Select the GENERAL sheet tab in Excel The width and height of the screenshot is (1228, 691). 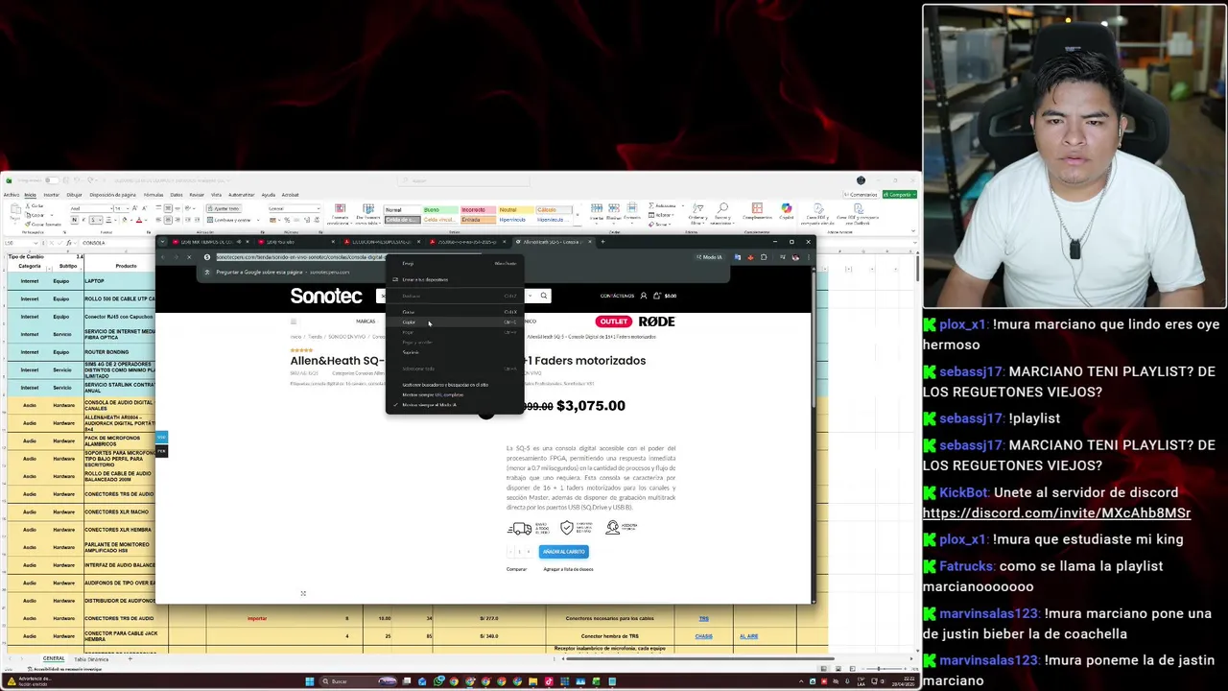[54, 659]
